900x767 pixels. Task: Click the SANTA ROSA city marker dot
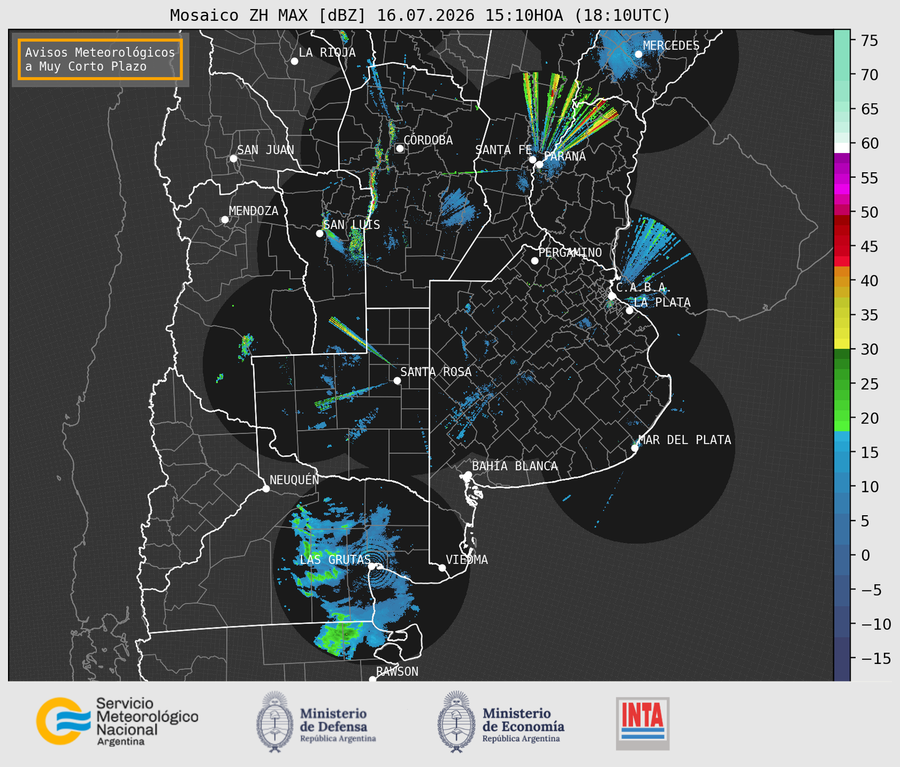[x=397, y=380]
